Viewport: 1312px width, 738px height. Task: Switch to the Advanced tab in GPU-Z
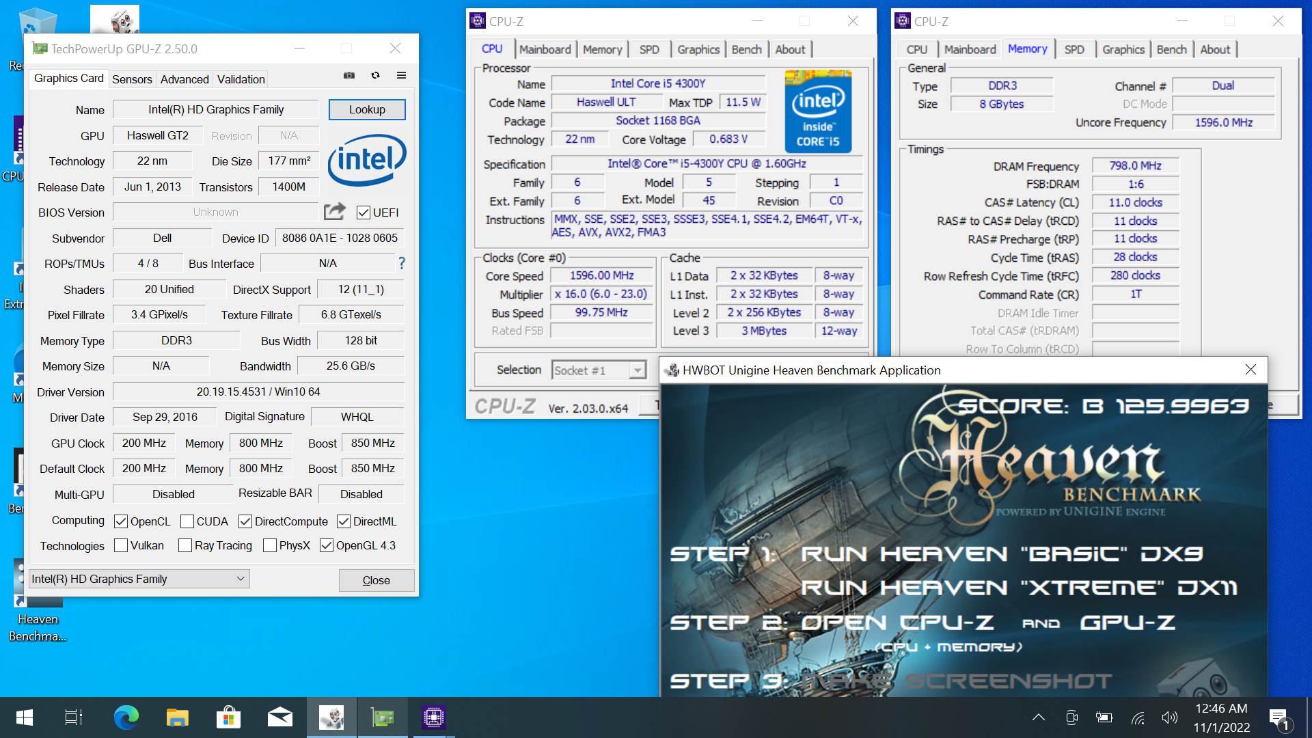[184, 79]
